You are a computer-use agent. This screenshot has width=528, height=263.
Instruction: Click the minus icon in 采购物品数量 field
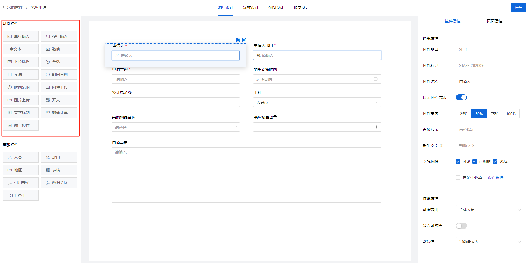click(368, 127)
